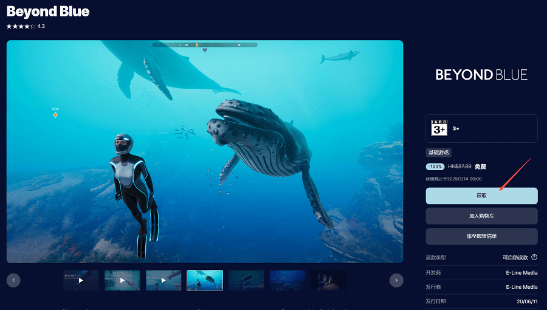Click the offer end date 2025/2/14 text

point(453,179)
